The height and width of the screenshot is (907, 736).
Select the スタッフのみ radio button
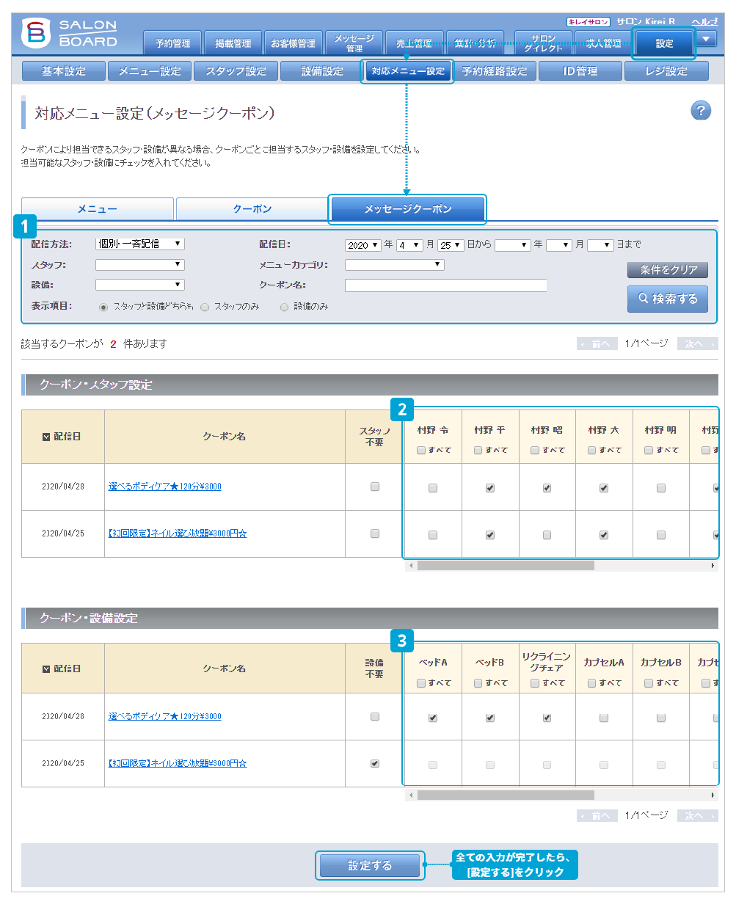click(205, 307)
